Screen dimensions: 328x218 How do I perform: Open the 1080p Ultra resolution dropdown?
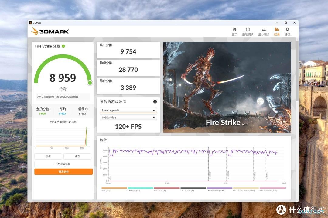pyautogui.click(x=128, y=117)
